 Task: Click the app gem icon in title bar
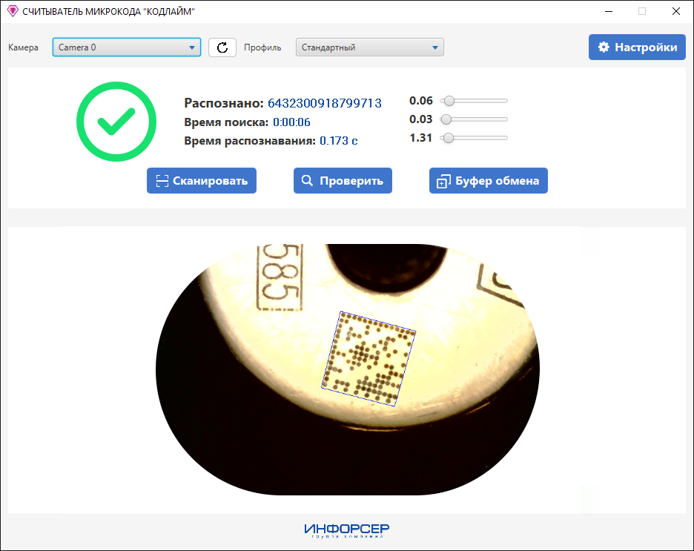(x=13, y=12)
